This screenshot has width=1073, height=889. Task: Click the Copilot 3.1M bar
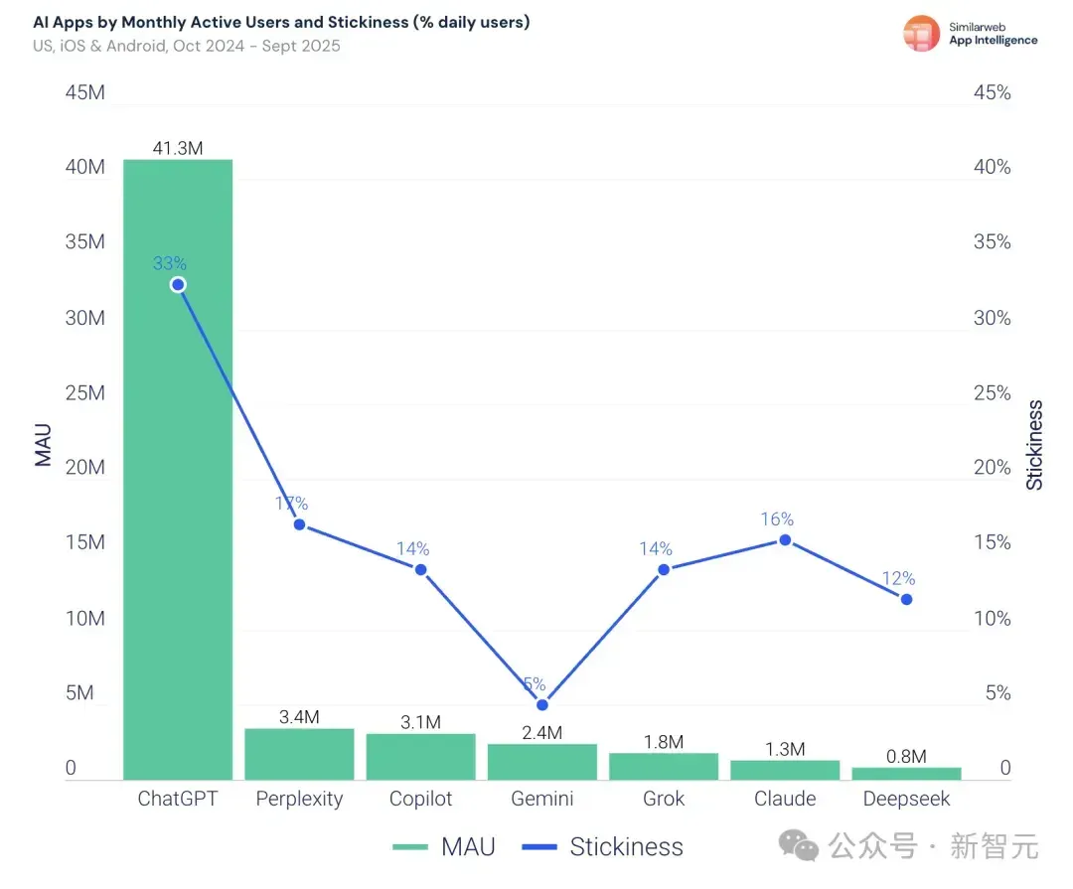pyautogui.click(x=421, y=757)
